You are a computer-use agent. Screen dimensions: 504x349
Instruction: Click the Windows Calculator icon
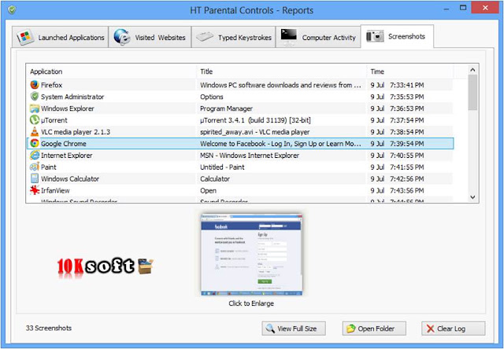coord(35,178)
